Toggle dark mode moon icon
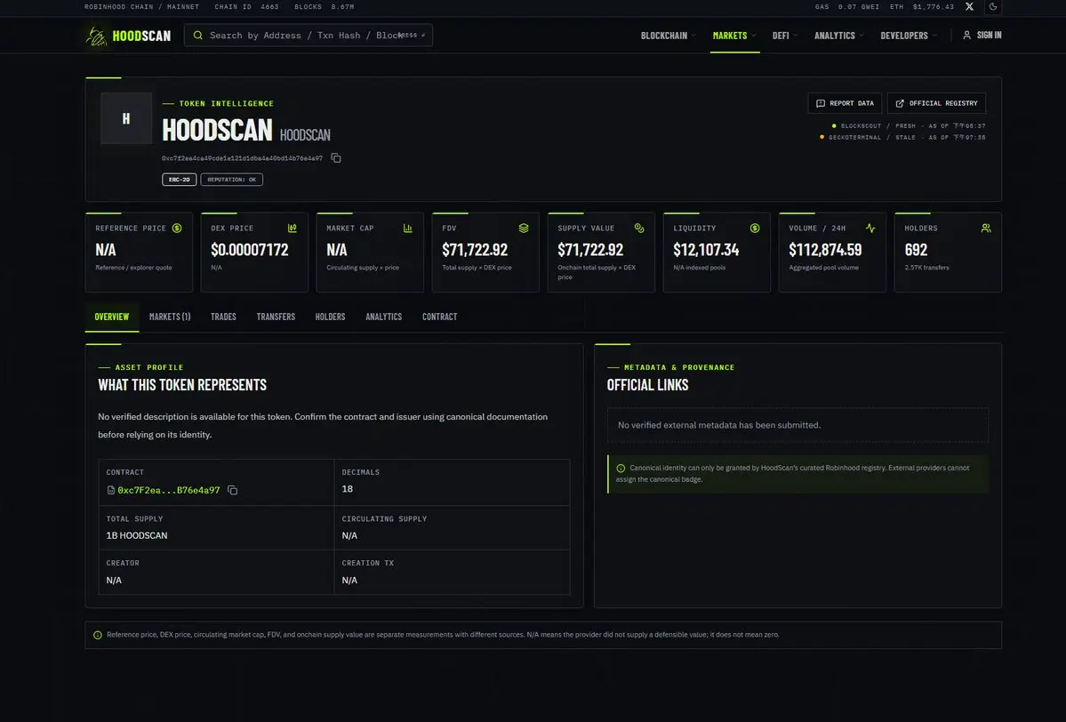Viewport: 1066px width, 722px height. point(993,7)
